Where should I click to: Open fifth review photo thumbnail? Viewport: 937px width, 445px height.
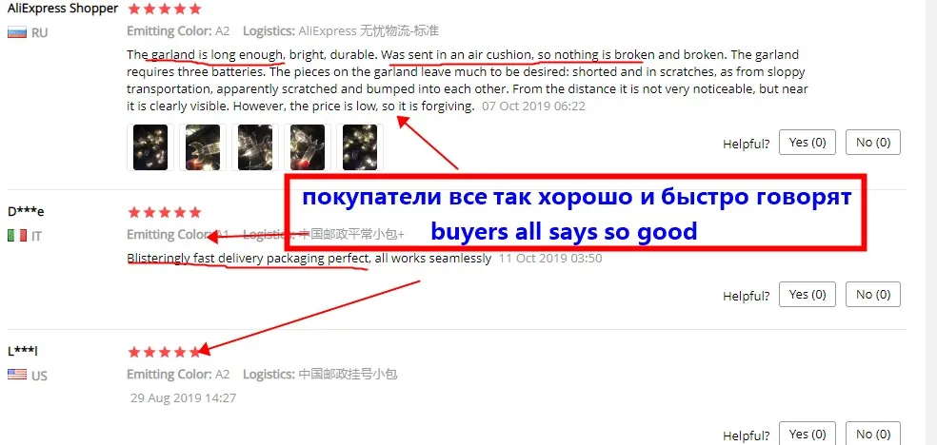point(360,147)
